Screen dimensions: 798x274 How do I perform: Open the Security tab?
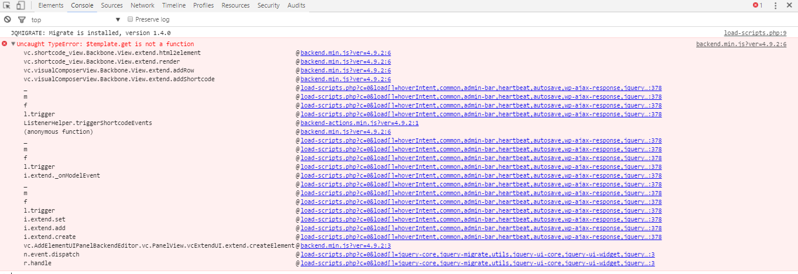(x=269, y=5)
